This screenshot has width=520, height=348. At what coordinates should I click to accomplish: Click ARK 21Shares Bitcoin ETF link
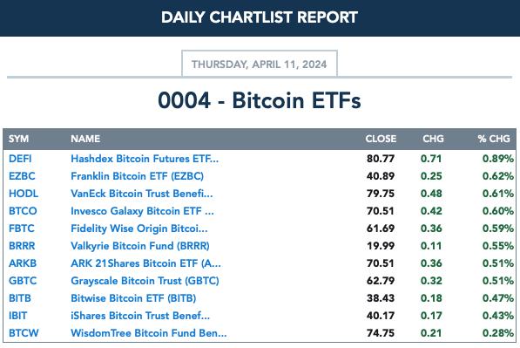coord(146,263)
